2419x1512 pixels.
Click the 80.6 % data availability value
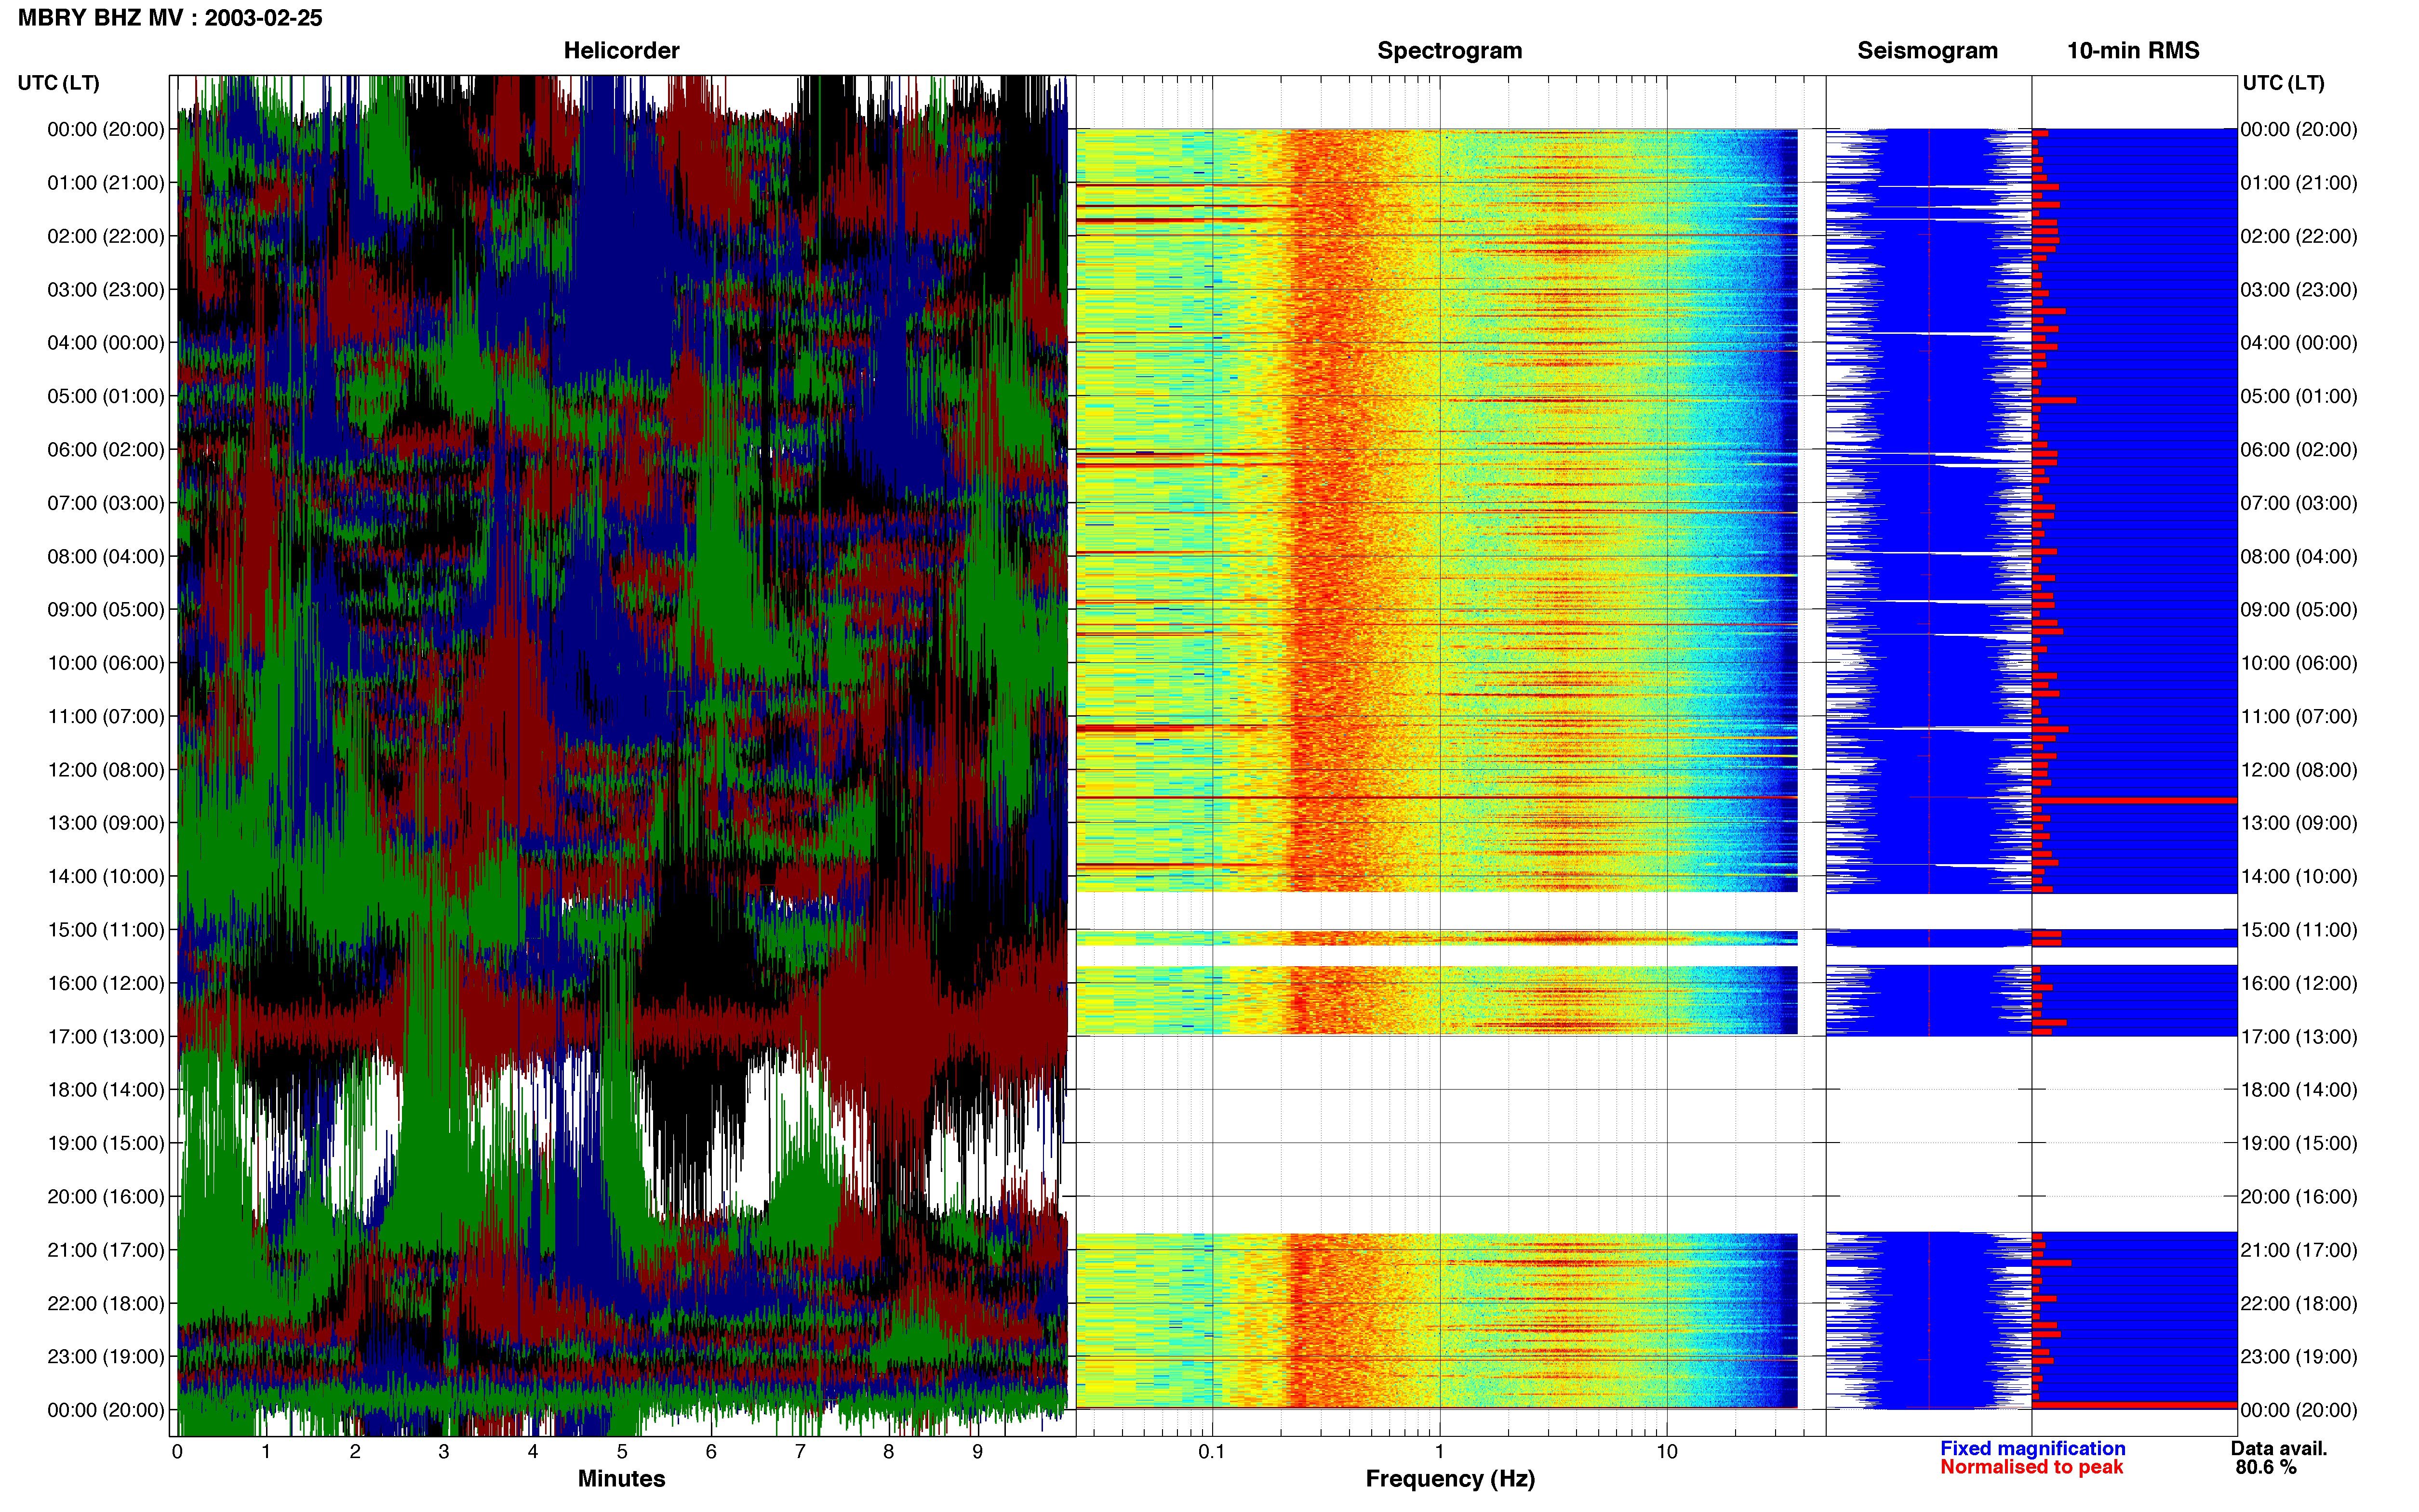tap(2266, 1467)
